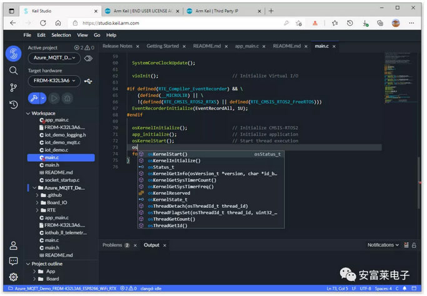
Task: Switch to the app_main.c editor tab
Action: pyautogui.click(x=247, y=46)
